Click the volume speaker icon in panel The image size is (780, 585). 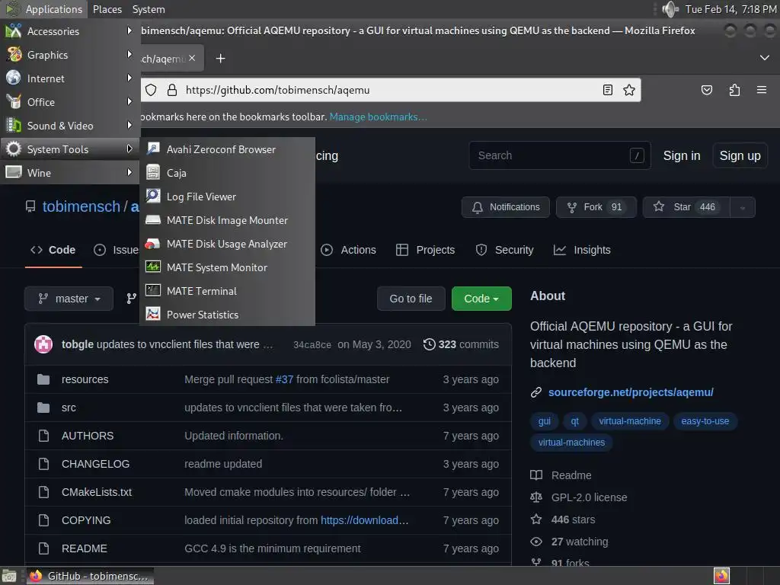(670, 9)
